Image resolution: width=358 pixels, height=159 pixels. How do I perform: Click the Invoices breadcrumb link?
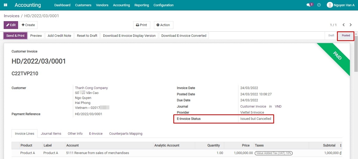click(11, 16)
